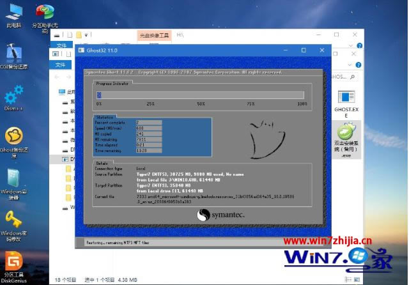The height and width of the screenshot is (285, 409).
Task: Open the Dism++ gear icon
Action: [13, 98]
